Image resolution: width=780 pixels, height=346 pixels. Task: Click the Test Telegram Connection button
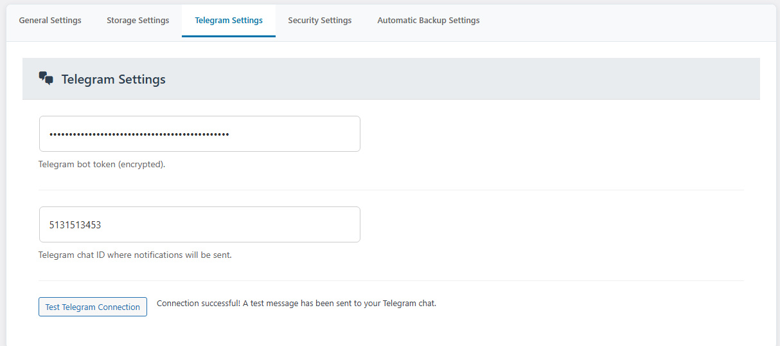93,307
